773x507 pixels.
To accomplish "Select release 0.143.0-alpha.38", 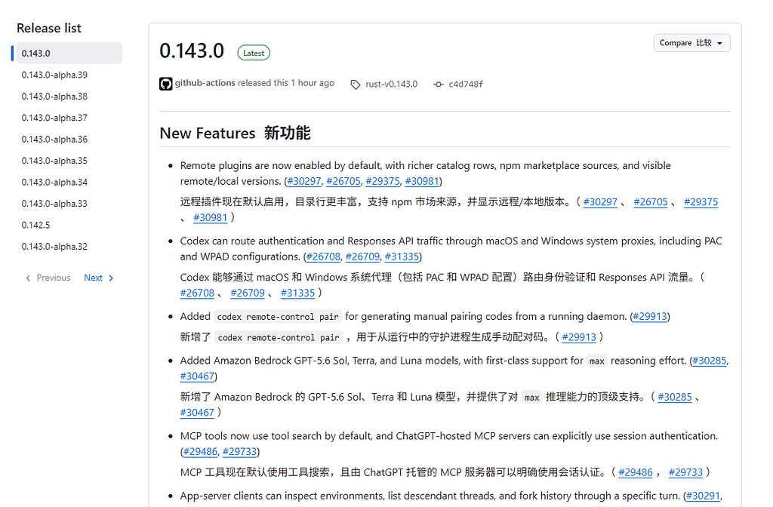I will tap(54, 97).
